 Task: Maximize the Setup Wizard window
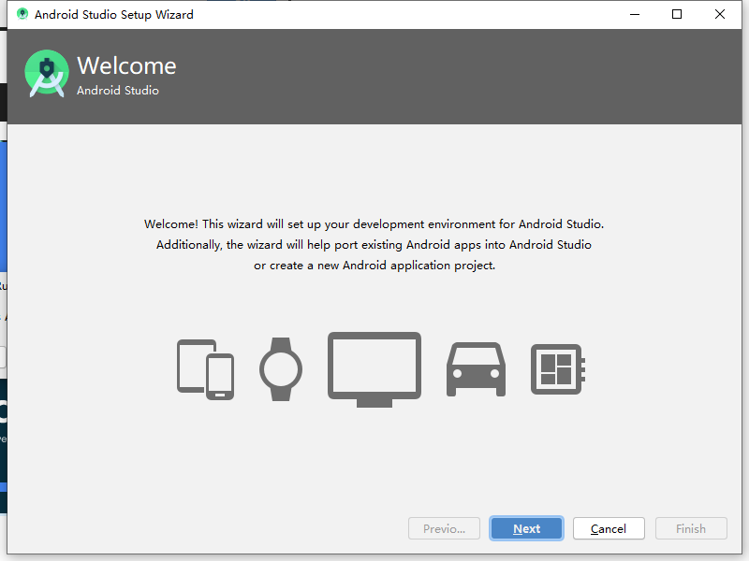pyautogui.click(x=677, y=14)
